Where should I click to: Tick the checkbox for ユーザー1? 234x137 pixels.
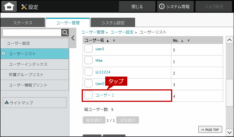click(x=89, y=95)
